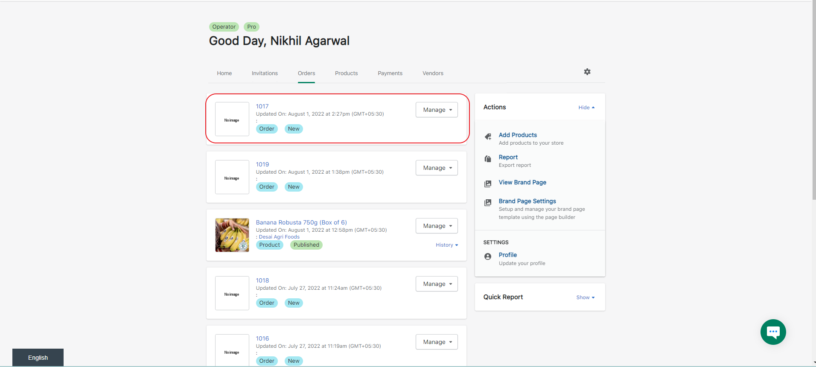Open Banana Robusta 750g (Box of 6) link

pos(301,222)
